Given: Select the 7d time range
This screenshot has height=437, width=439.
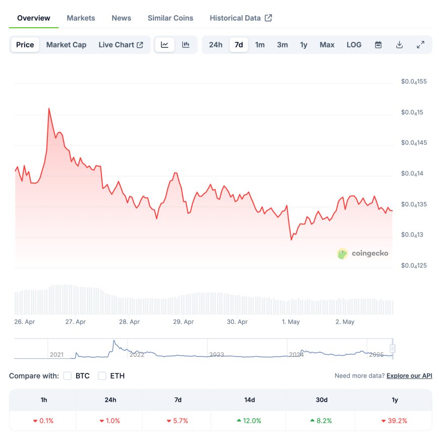Looking at the screenshot, I should click(x=239, y=45).
